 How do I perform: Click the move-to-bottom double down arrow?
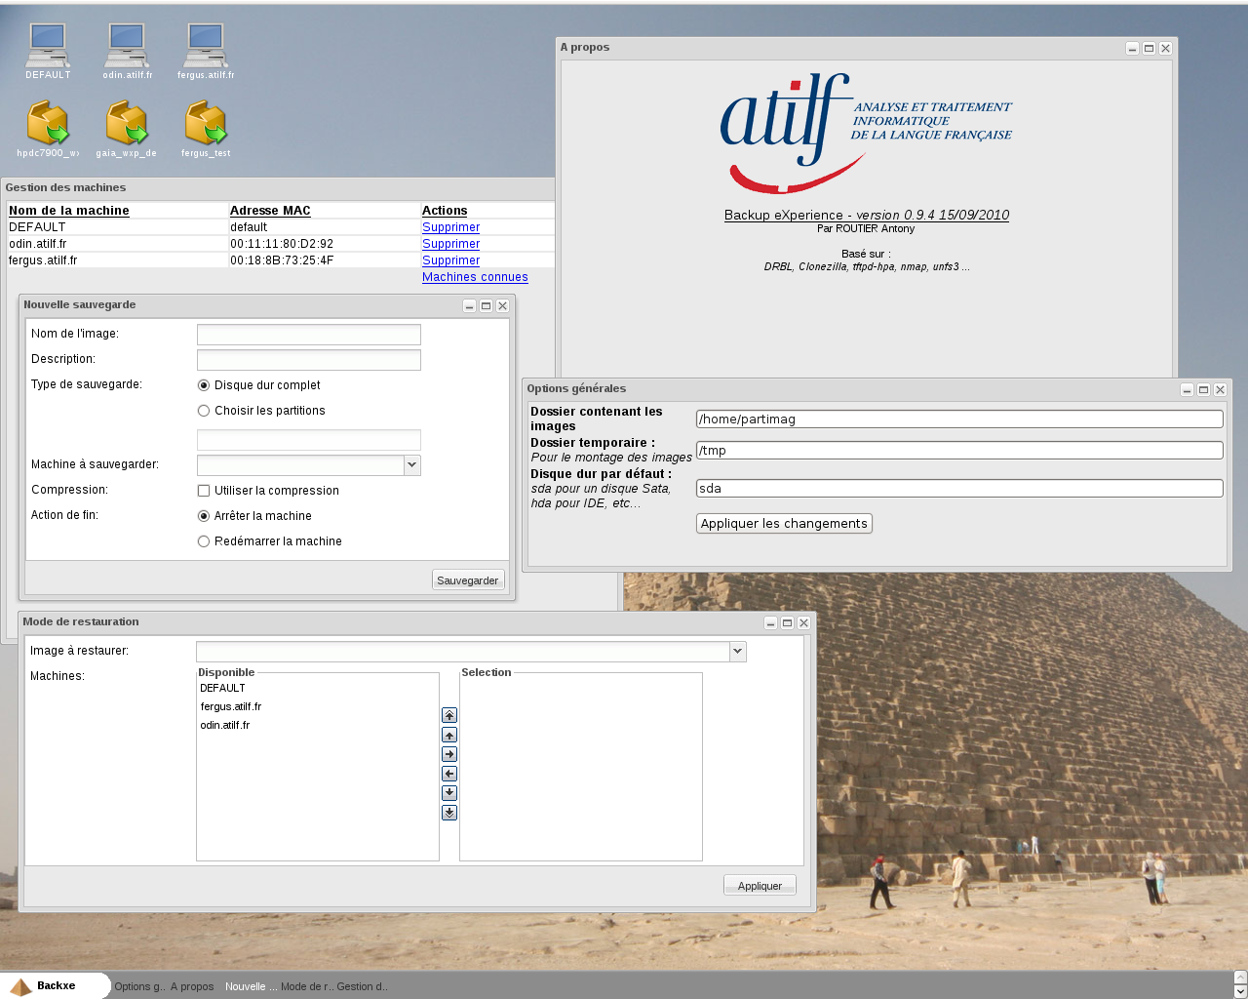pyautogui.click(x=449, y=813)
